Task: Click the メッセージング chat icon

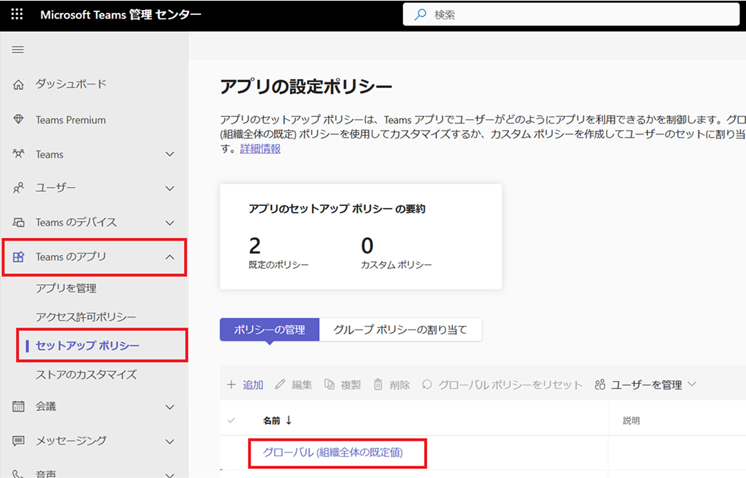Action: point(18,441)
